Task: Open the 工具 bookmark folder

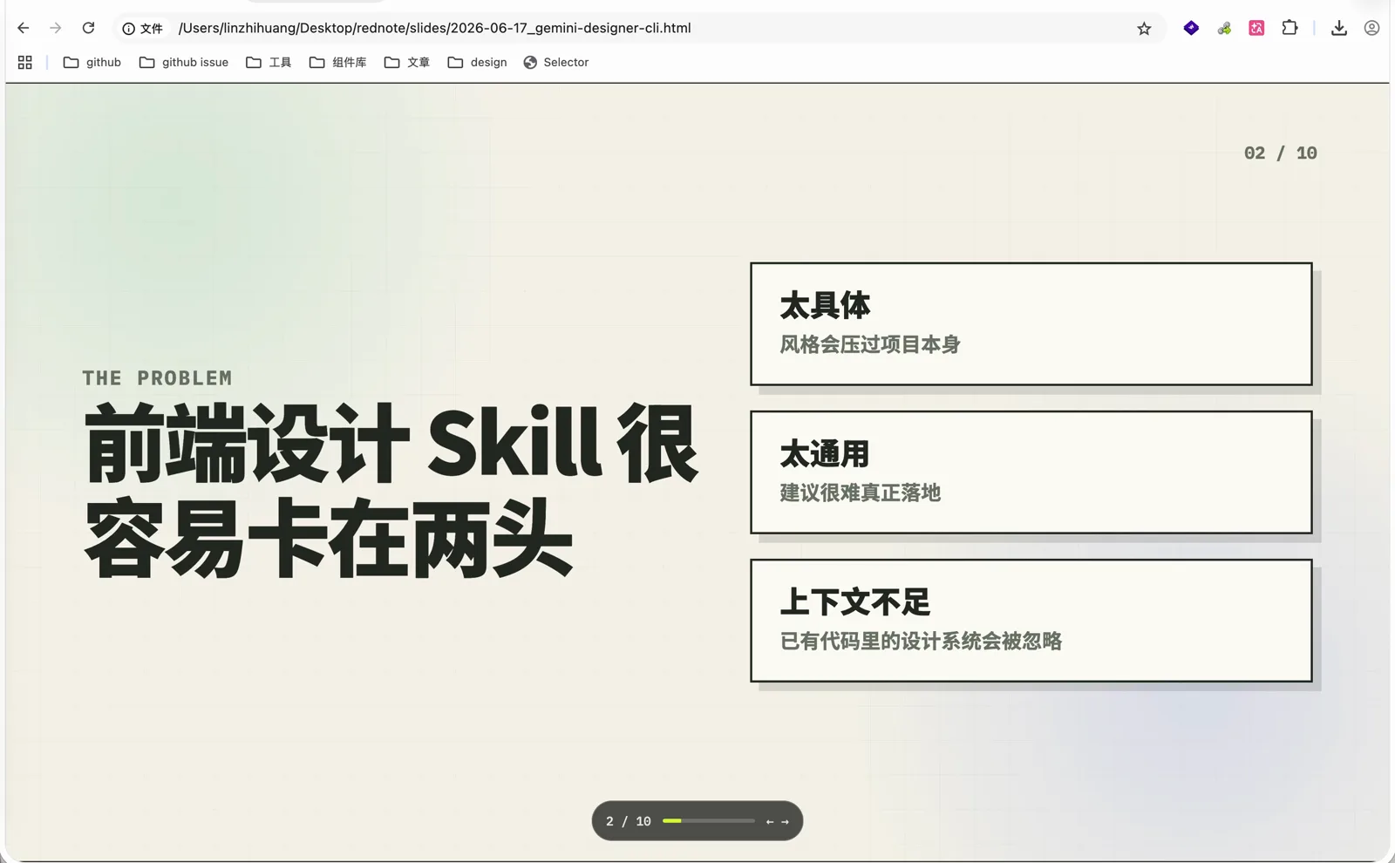Action: click(269, 62)
